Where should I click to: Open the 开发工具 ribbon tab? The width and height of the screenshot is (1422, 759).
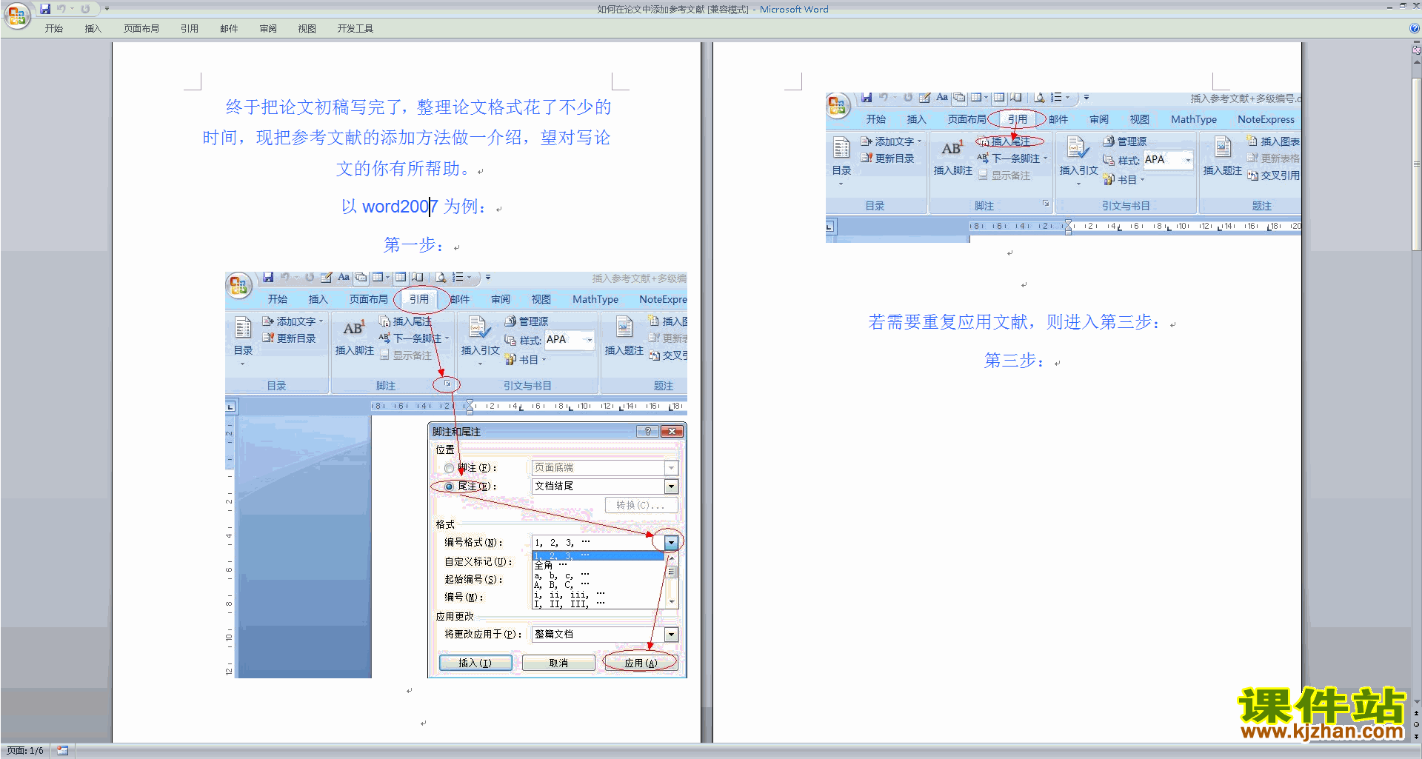pos(355,28)
